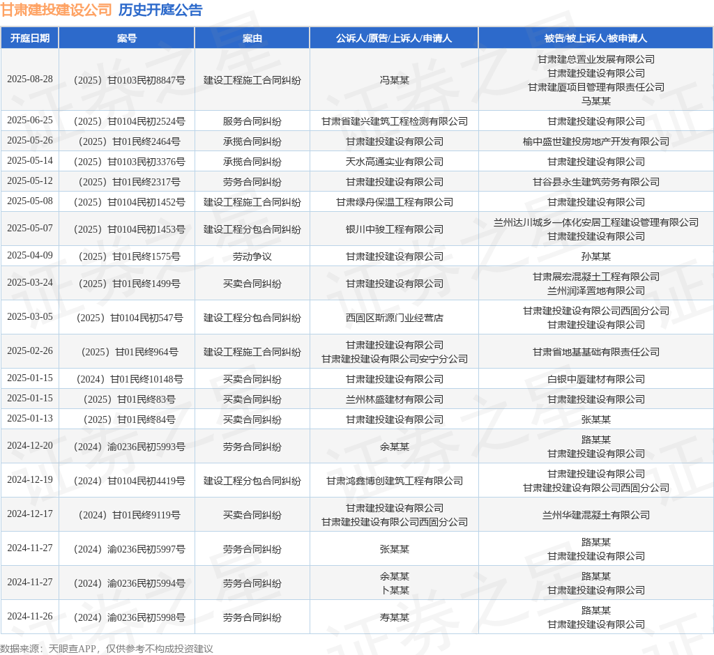Viewport: 714px width, 655px height.
Task: Click plaintiff 甘肃建投建设有限公司安宁分公司
Action: [395, 359]
